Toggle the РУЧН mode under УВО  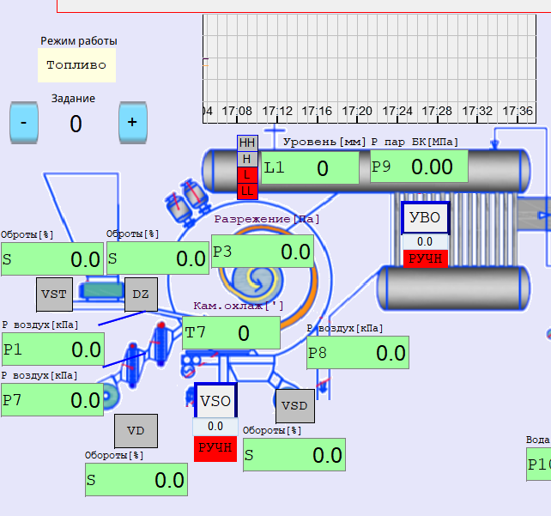coord(425,258)
